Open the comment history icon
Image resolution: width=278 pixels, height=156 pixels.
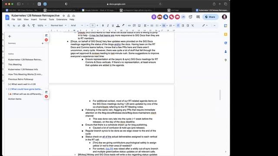tap(198, 17)
